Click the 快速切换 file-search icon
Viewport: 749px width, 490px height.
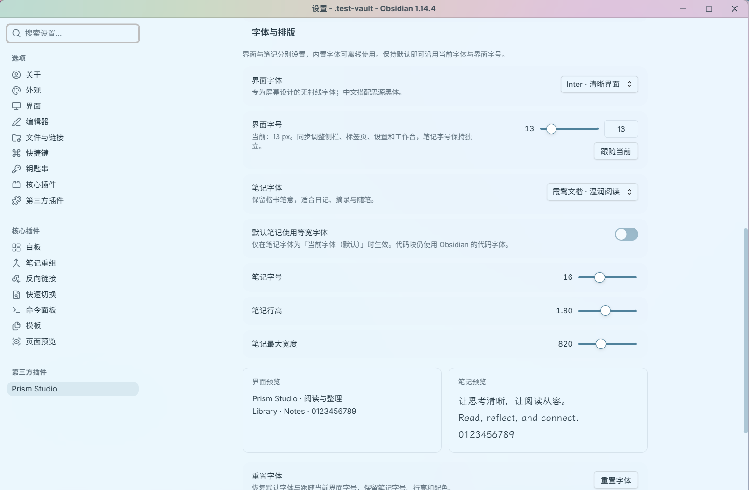tap(16, 295)
